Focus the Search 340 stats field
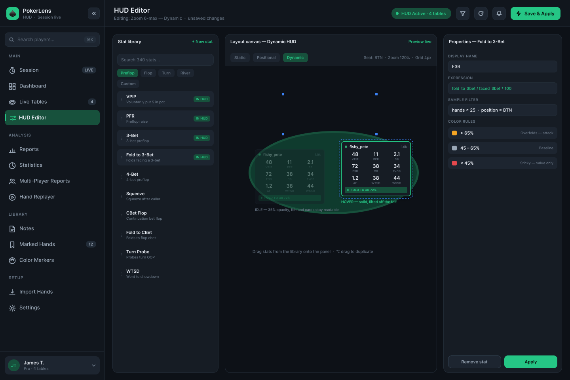 pyautogui.click(x=165, y=60)
